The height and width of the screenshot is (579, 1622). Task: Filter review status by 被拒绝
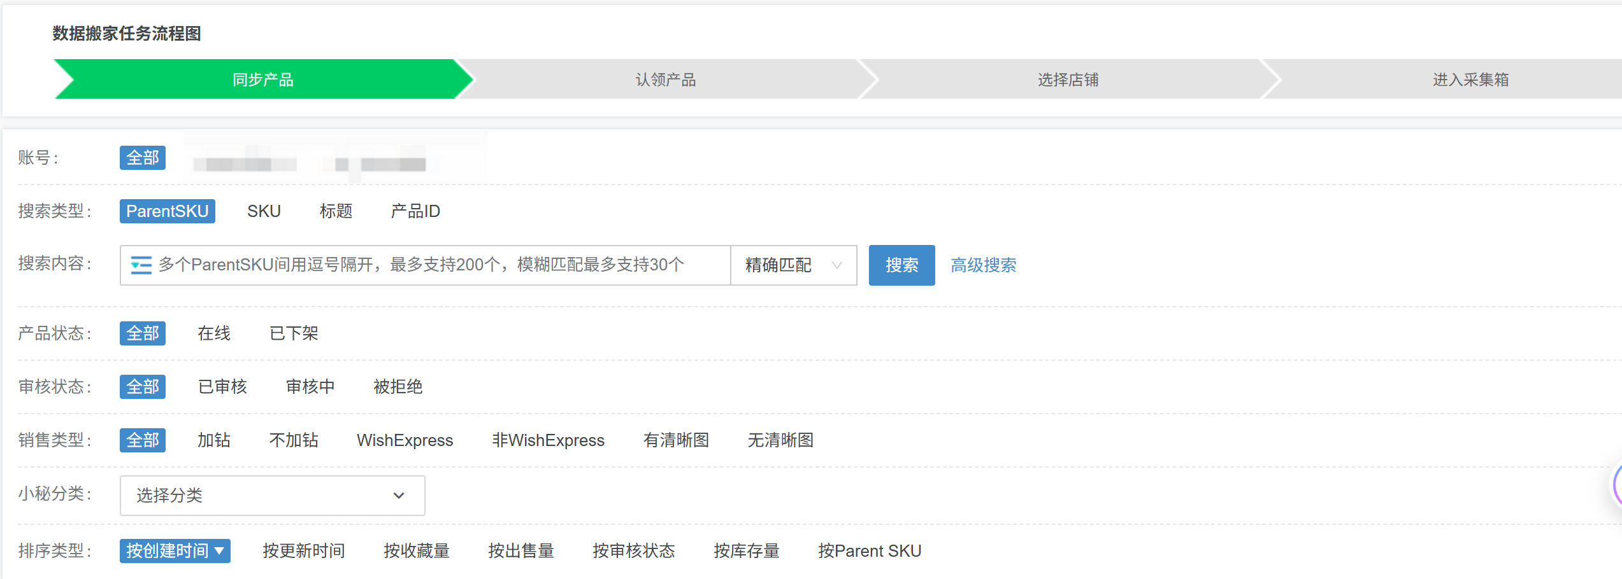pyautogui.click(x=398, y=387)
